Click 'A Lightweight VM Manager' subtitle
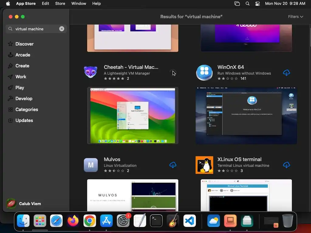This screenshot has width=311, height=233. pos(127,73)
